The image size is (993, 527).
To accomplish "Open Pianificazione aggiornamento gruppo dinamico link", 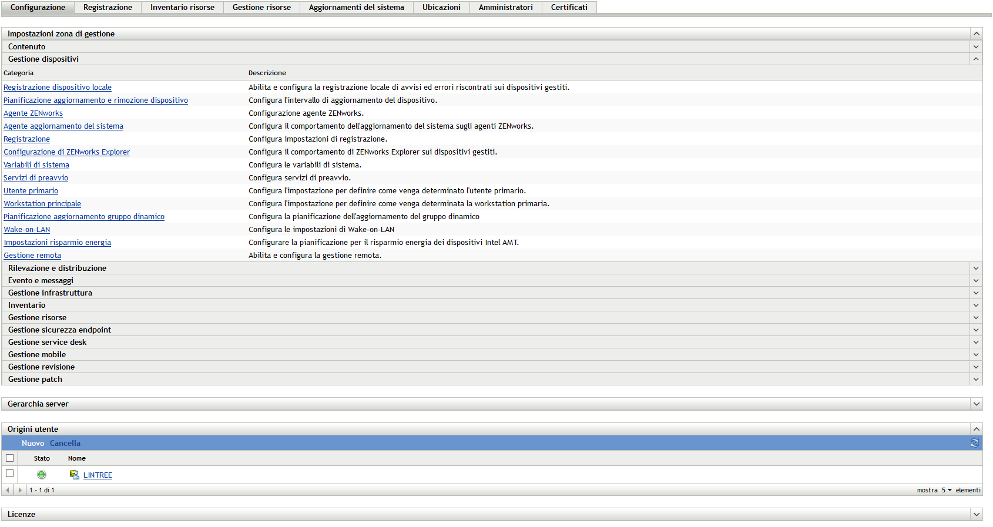I will [x=84, y=217].
